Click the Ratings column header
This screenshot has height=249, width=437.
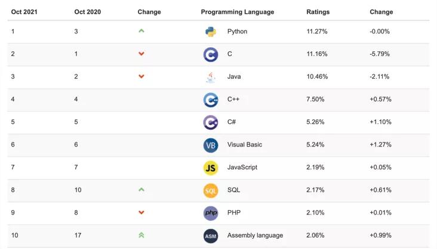point(318,12)
